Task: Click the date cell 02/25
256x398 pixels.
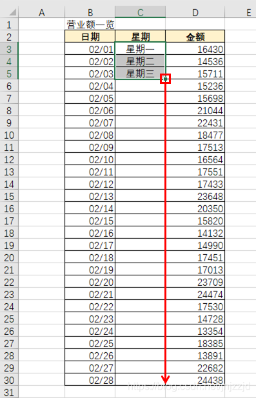Action: [90, 343]
